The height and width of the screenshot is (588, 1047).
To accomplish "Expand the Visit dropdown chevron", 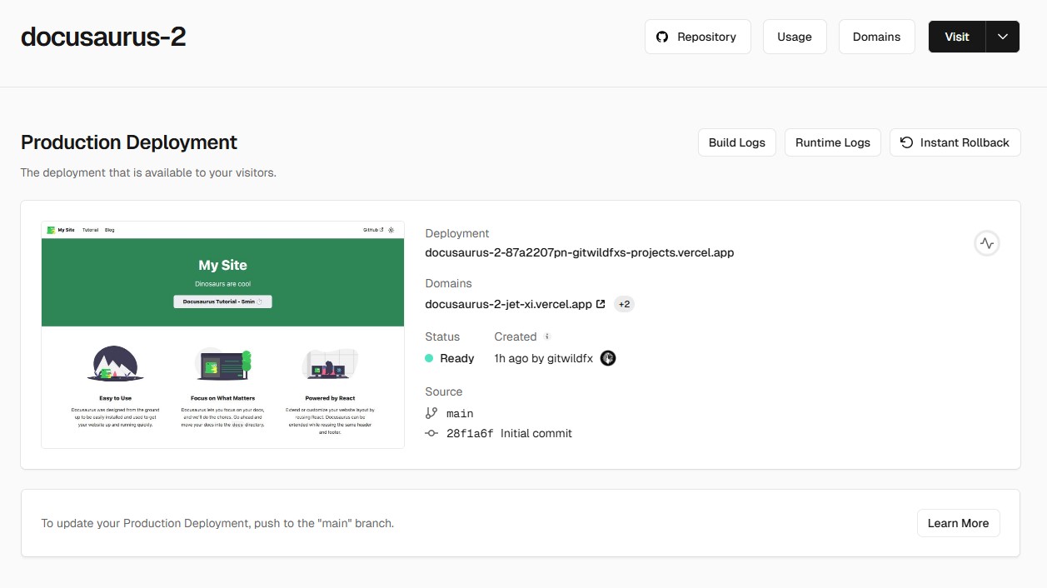I will [1003, 37].
